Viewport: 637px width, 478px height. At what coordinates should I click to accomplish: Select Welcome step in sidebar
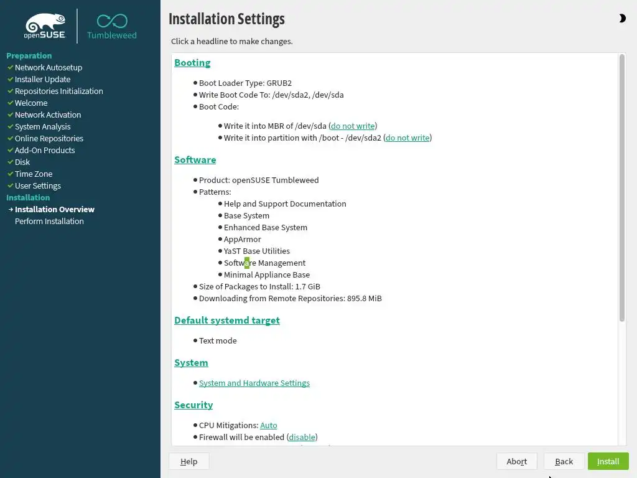[31, 103]
